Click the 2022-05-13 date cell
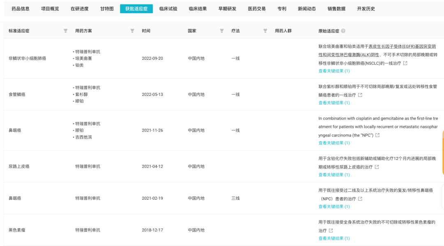The height and width of the screenshot is (246, 444). tap(153, 94)
